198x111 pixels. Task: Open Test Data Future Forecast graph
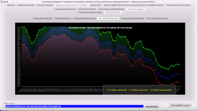(x=157, y=18)
